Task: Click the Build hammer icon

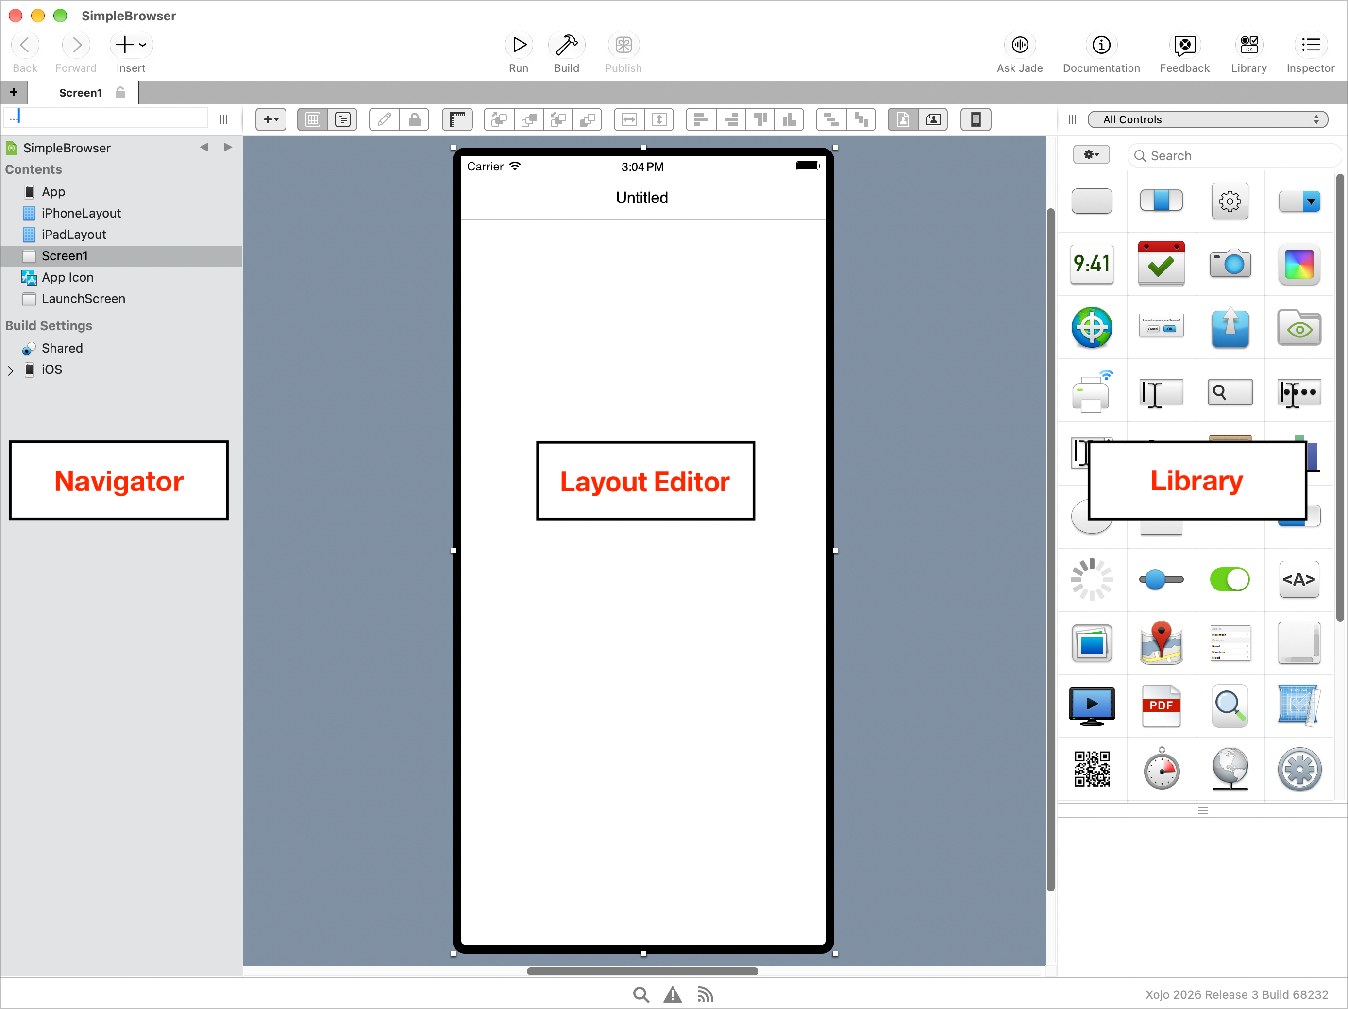Action: (566, 45)
